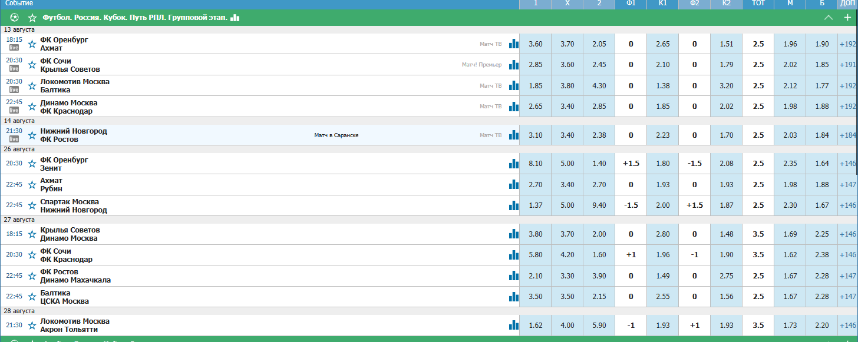858x342 pixels.
Task: Click the Событие column header
Action: (19, 4)
